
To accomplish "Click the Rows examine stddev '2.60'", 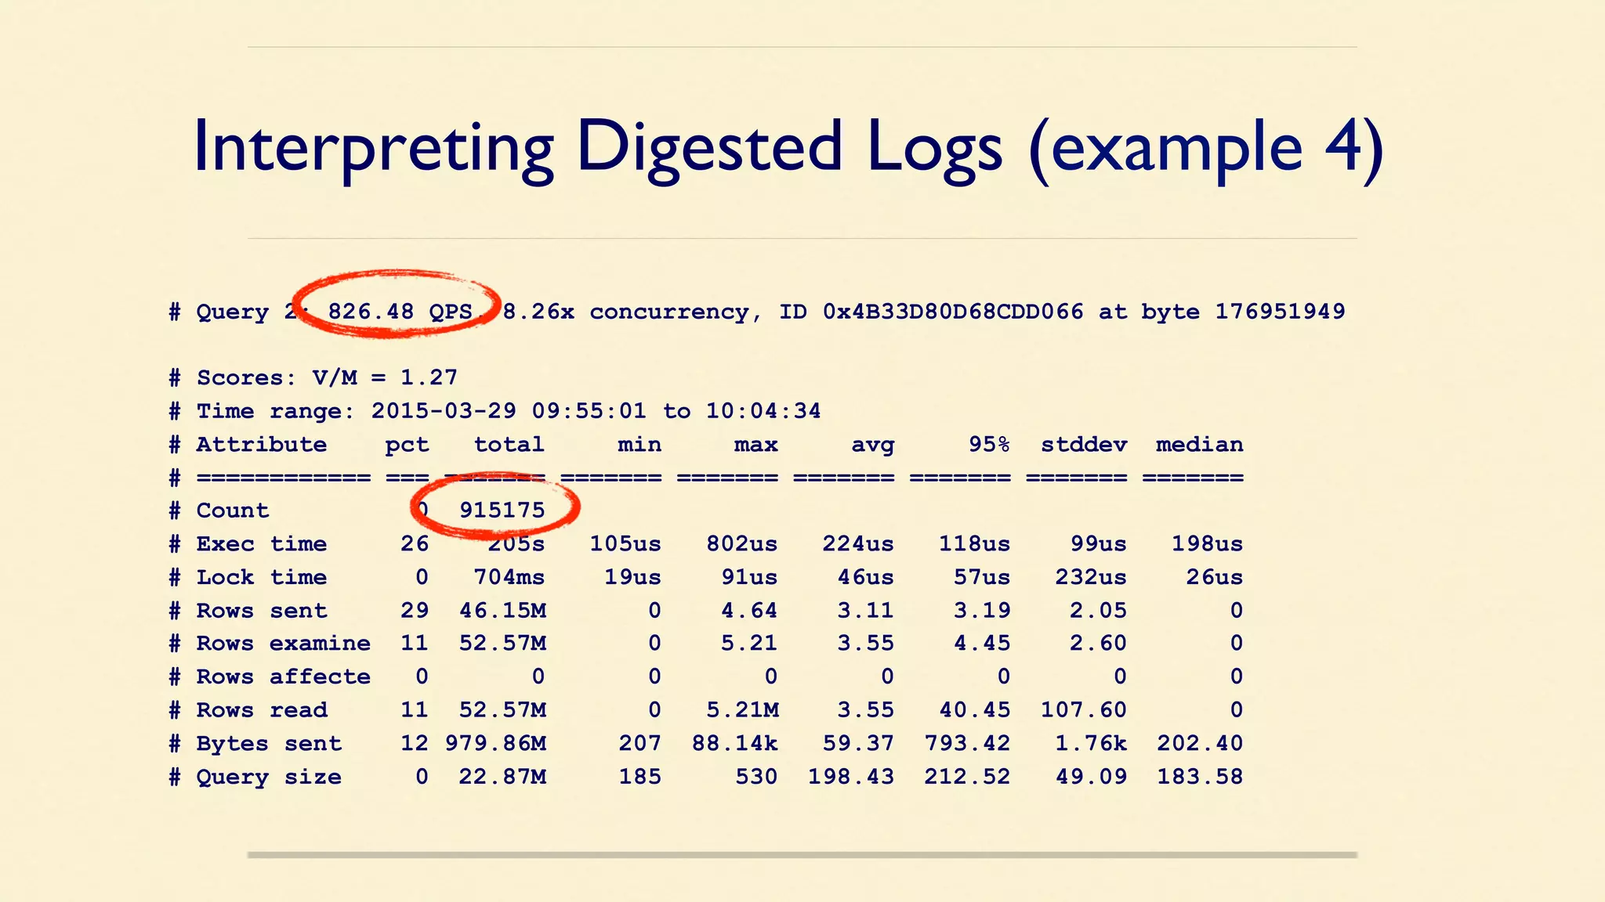I will pyautogui.click(x=1098, y=644).
